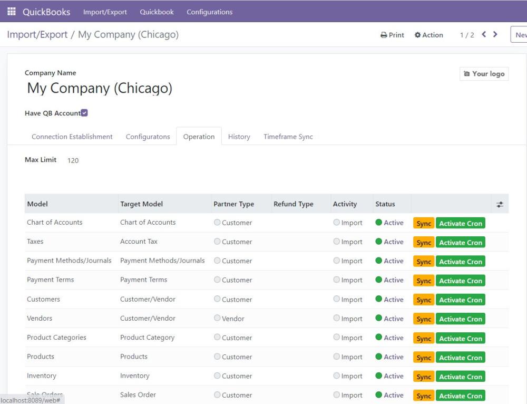The image size is (527, 404).
Task: Select Customer radio in Taxes row
Action: [217, 242]
